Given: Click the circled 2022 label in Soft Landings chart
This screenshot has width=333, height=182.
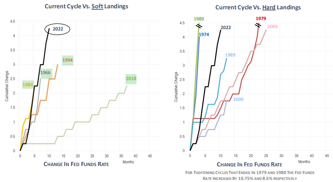Looking at the screenshot, I should click(58, 29).
